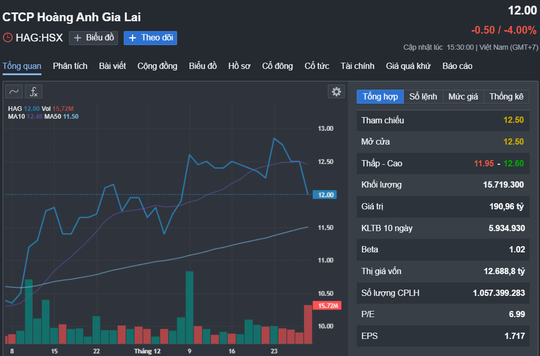Select the Tổng quan tab
The height and width of the screenshot is (356, 540).
tap(22, 66)
